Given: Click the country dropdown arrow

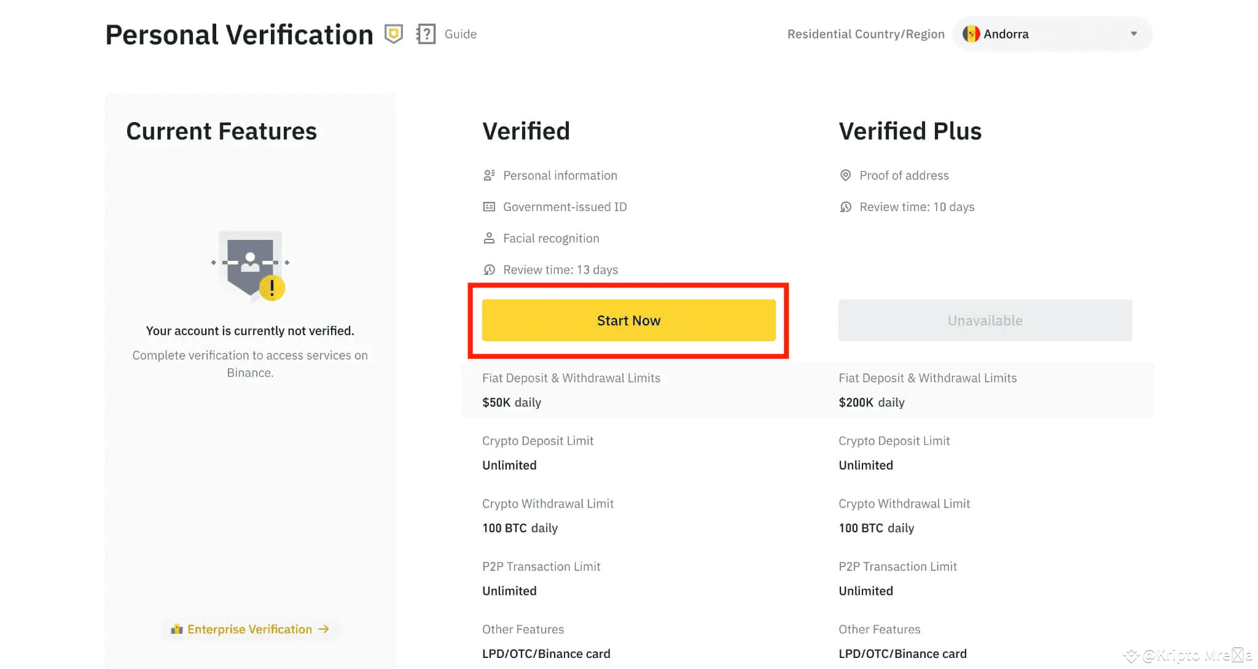Looking at the screenshot, I should click(1134, 34).
